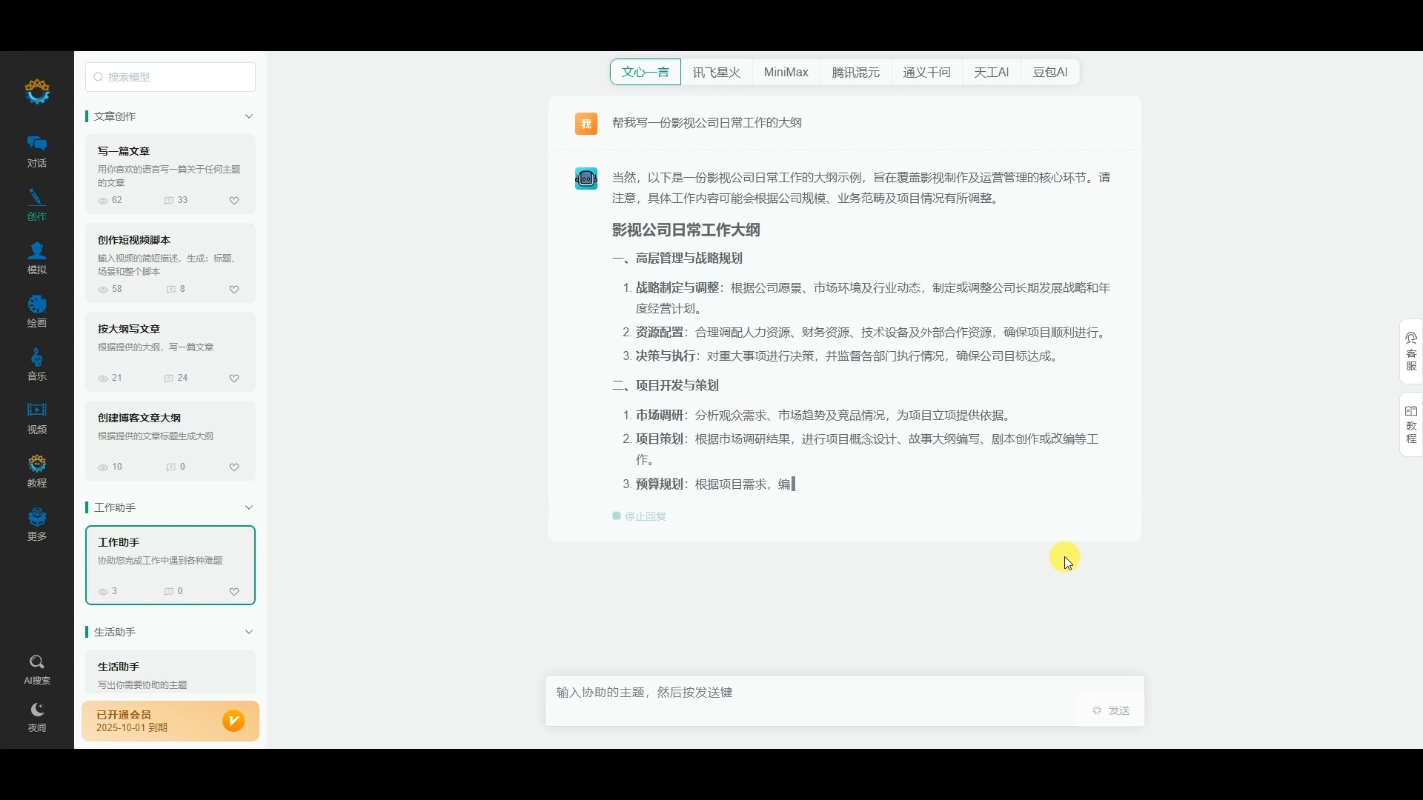Open the 创作 creation section
Image resolution: width=1423 pixels, height=800 pixels.
coord(37,205)
